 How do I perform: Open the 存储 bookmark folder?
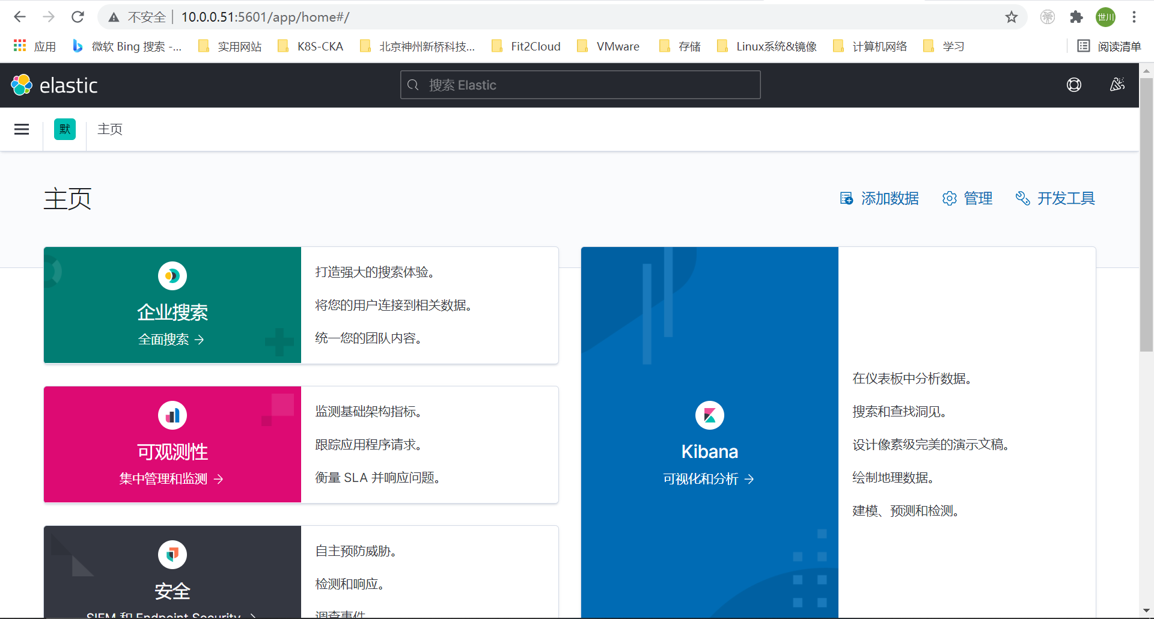tap(680, 46)
